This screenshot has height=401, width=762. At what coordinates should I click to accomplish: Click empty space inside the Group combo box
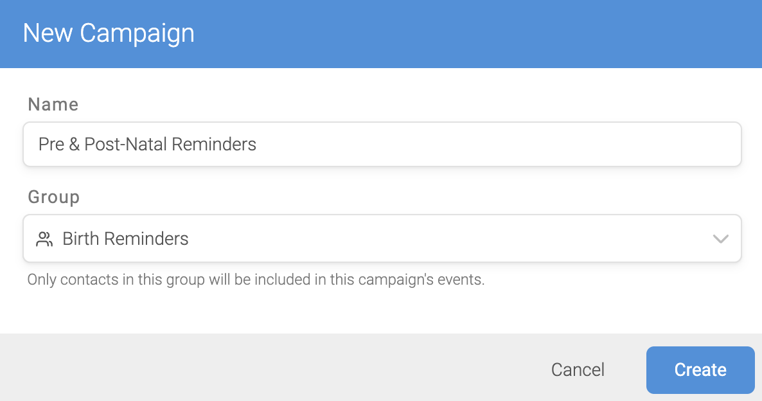[x=447, y=238]
